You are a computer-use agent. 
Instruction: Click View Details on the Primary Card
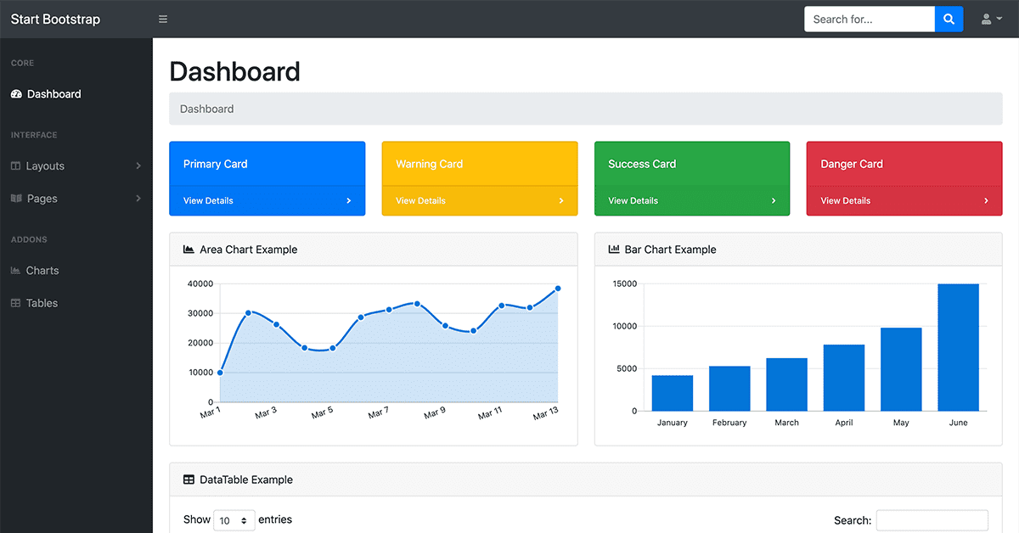[208, 200]
